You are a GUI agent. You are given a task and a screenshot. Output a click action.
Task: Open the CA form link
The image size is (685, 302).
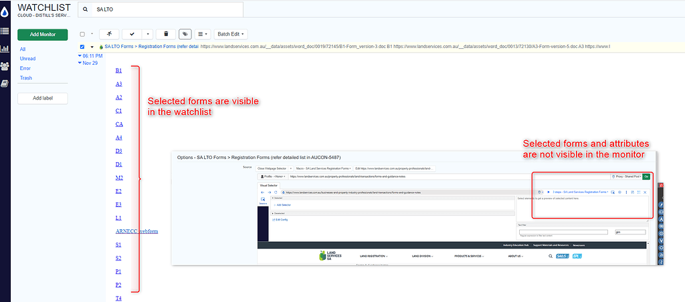coord(119,124)
